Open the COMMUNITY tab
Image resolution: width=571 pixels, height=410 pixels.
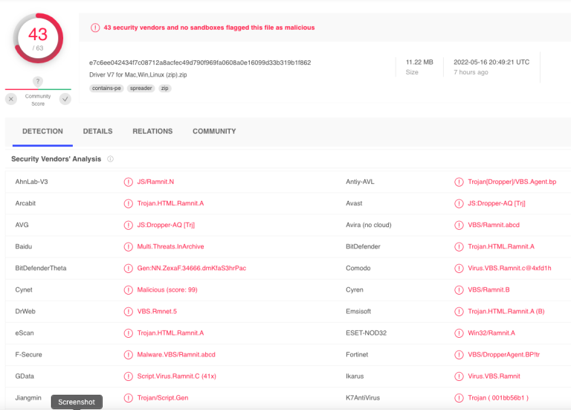(214, 131)
